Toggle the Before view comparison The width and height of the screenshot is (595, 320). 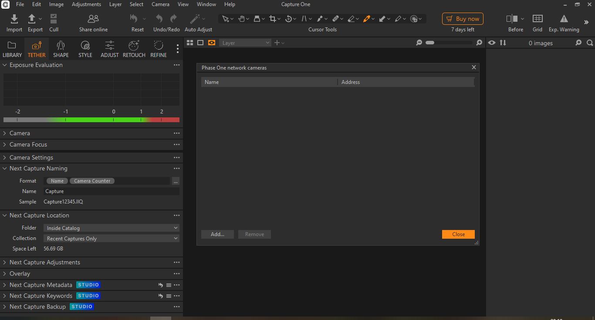click(511, 19)
